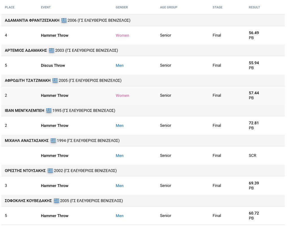Screen dimensions: 289x228
Task: Sort by the PLACE column header
Action: click(10, 7)
